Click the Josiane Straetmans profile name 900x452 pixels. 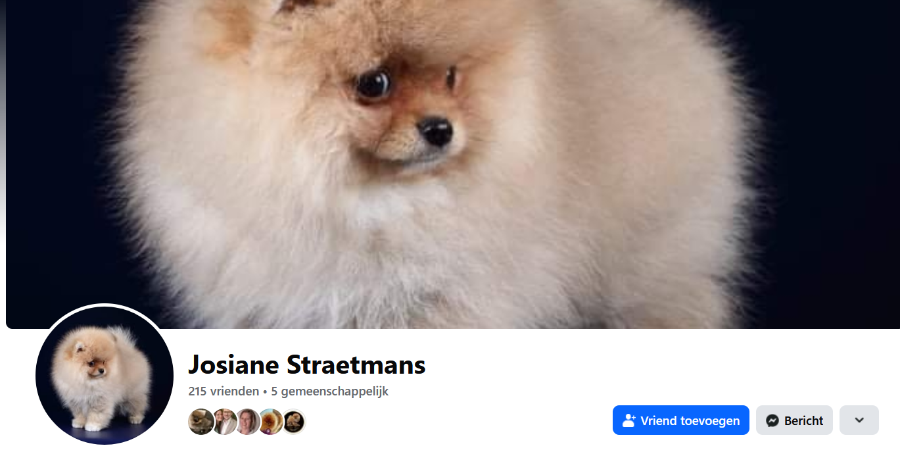(x=307, y=364)
